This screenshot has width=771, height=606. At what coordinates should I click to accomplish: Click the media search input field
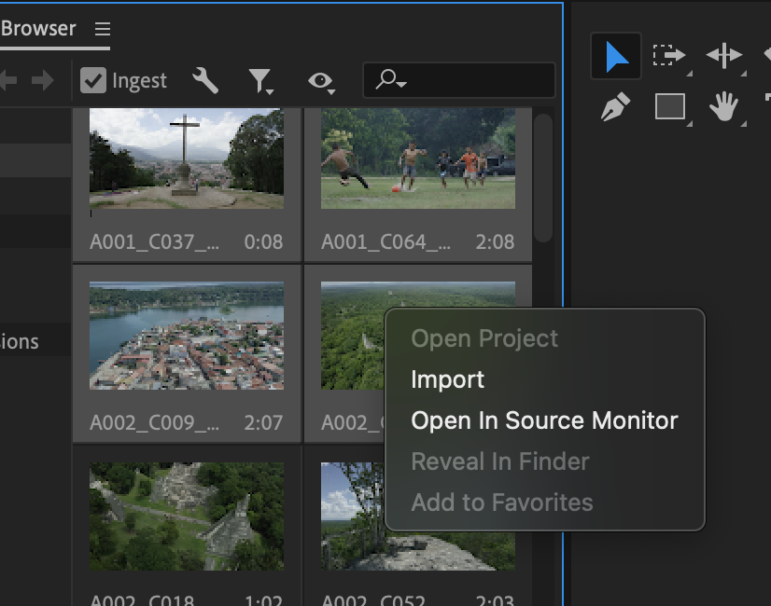click(476, 81)
